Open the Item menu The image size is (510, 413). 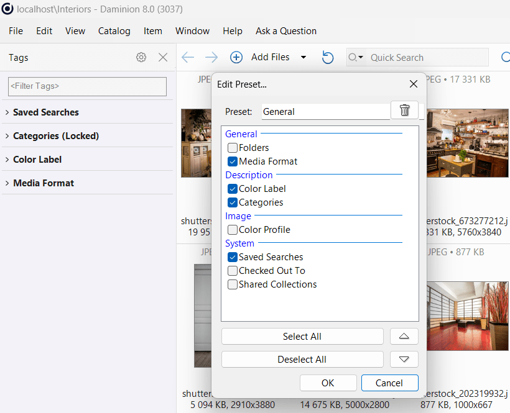point(152,31)
